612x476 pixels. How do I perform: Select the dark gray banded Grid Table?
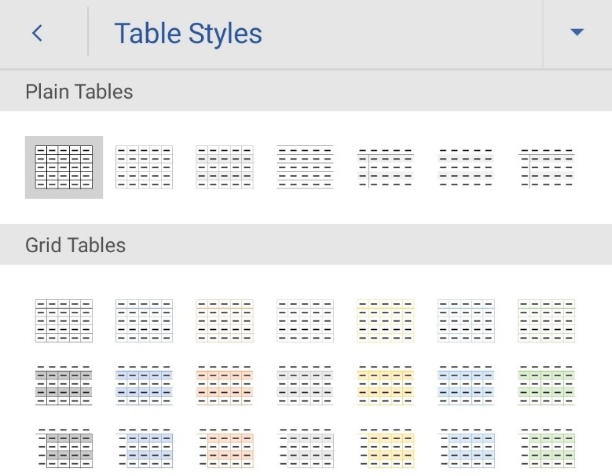point(64,385)
